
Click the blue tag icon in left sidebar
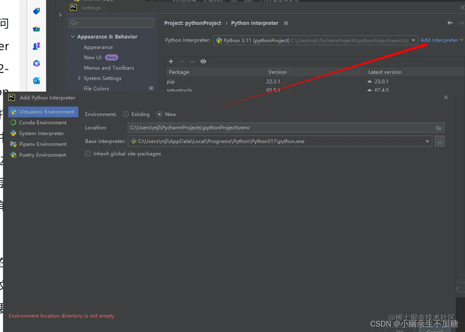[37, 11]
